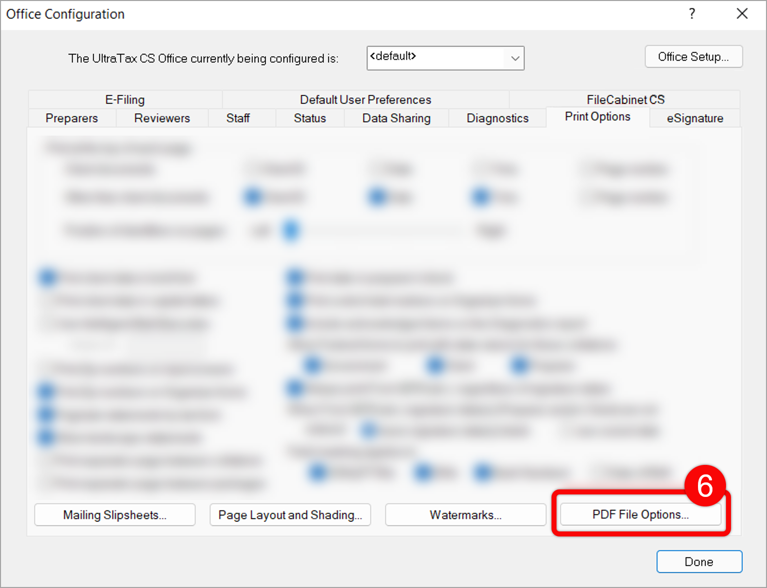Open the Watermarks dialog

click(x=465, y=515)
